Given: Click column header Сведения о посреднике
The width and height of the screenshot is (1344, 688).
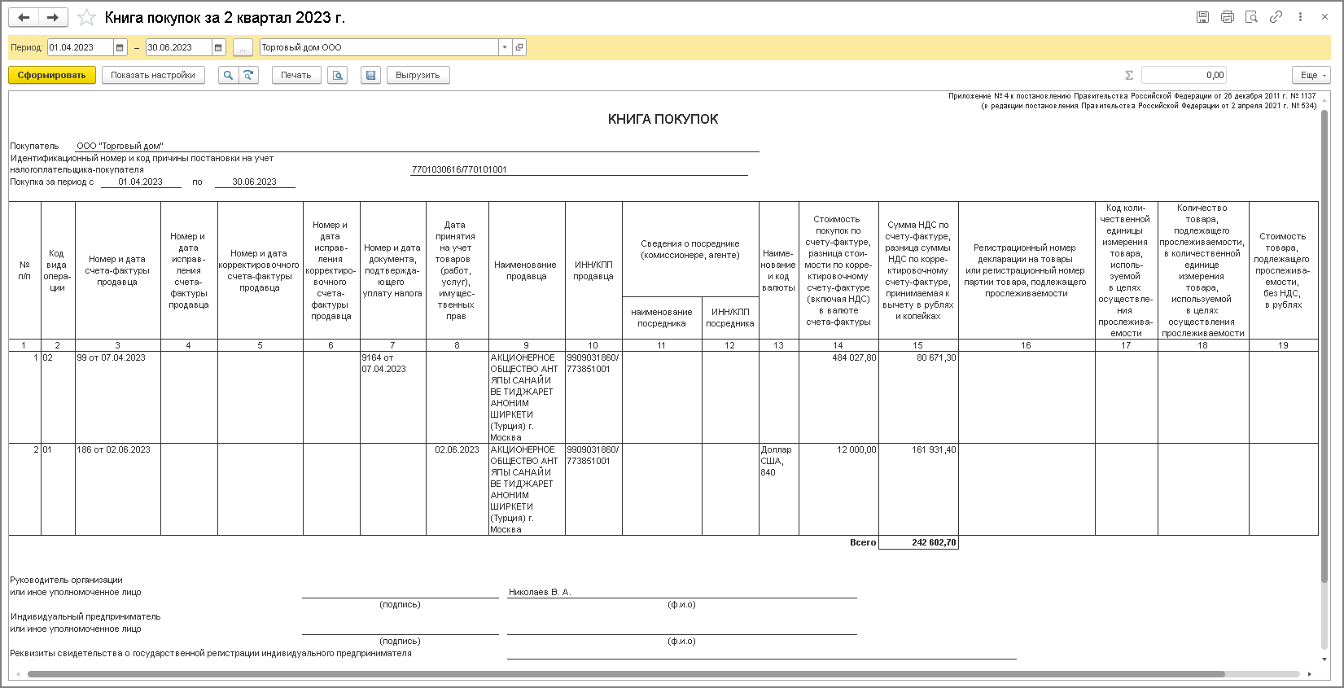Looking at the screenshot, I should (x=690, y=249).
